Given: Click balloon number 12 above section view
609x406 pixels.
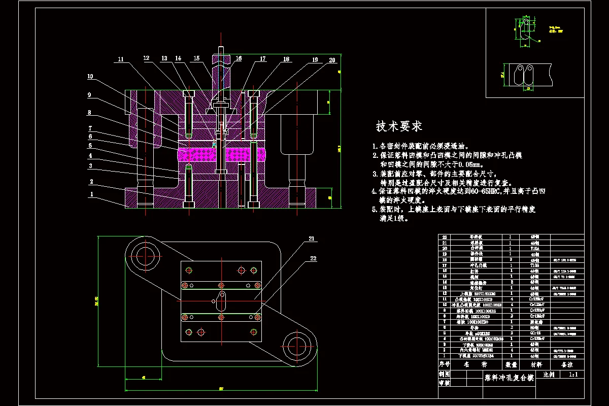Looking at the screenshot, I should point(146,58).
